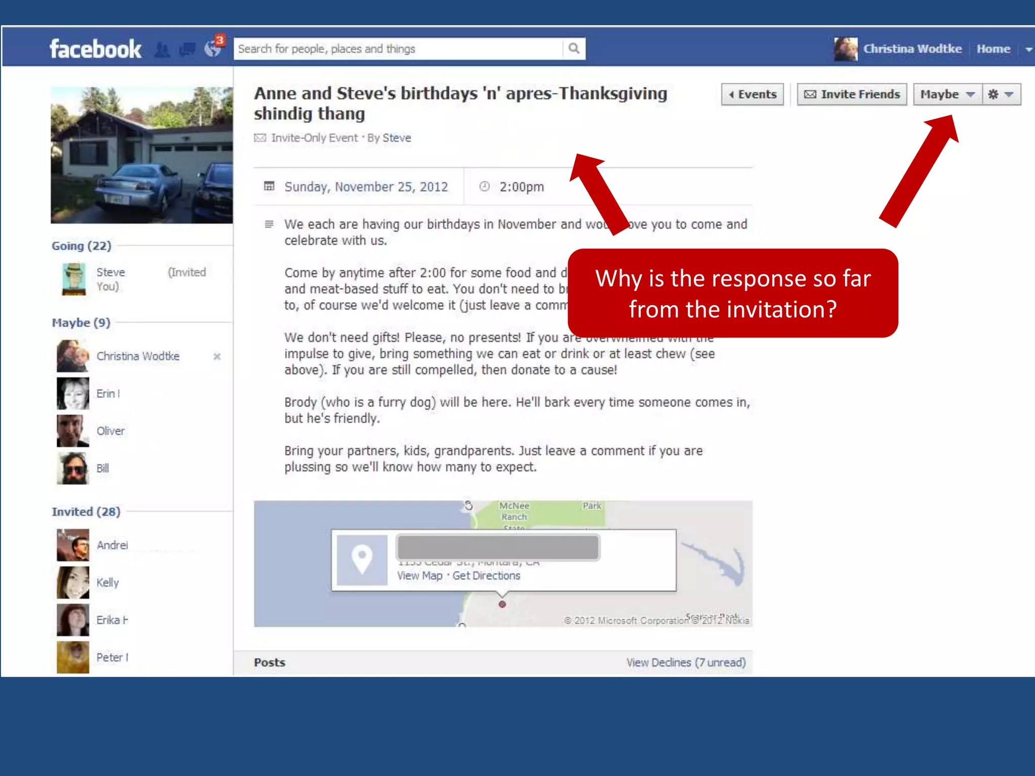Open the messages icon in header
Screen dimensions: 1035x776
pyautogui.click(x=187, y=50)
